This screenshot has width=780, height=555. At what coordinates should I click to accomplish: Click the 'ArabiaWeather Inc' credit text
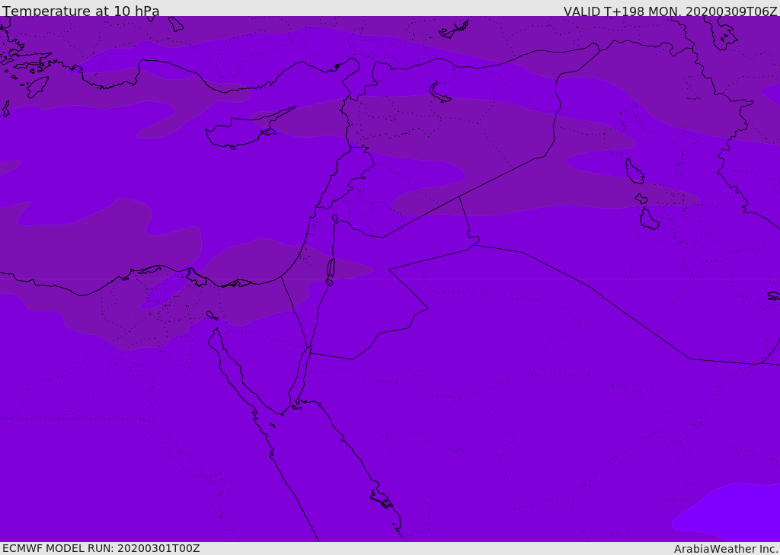click(x=725, y=549)
